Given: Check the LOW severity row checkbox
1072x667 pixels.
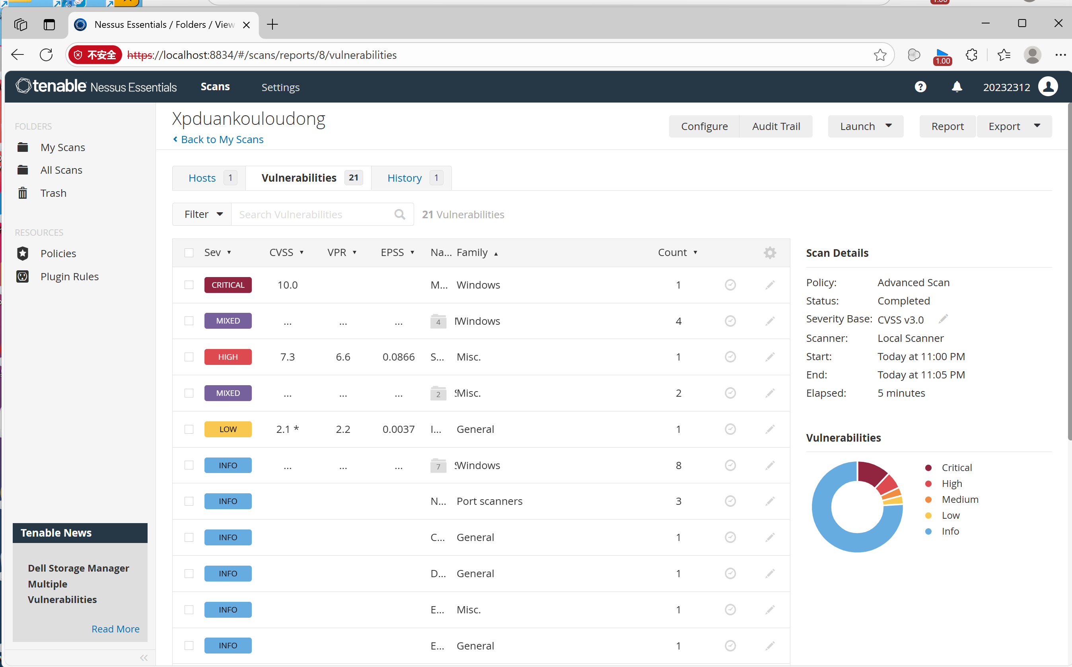Looking at the screenshot, I should point(189,429).
